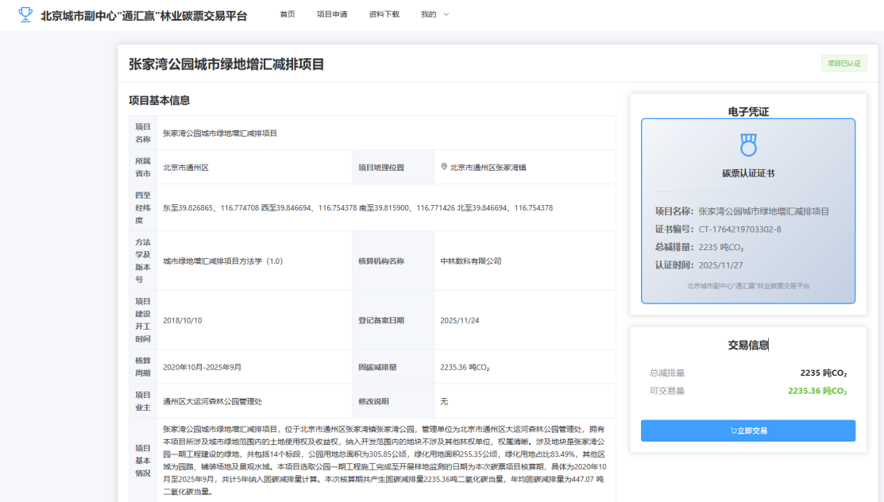
Task: Click the 固碳减排量 value 2235.36 吨CO2
Action: 463,368
